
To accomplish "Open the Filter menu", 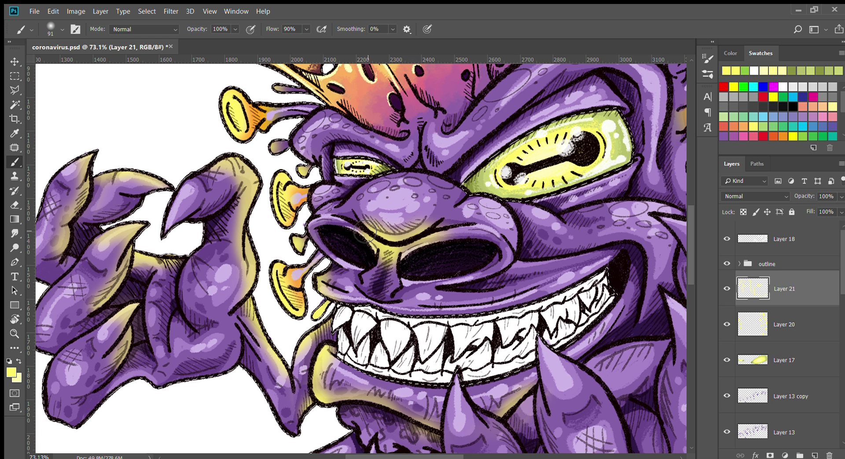I will pos(171,11).
